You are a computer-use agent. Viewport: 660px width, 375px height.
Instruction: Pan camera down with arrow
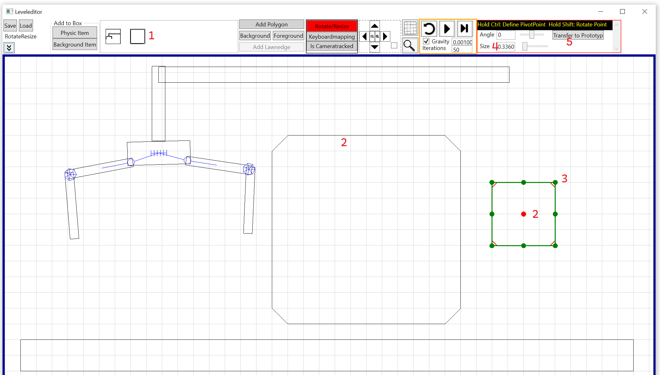(375, 47)
